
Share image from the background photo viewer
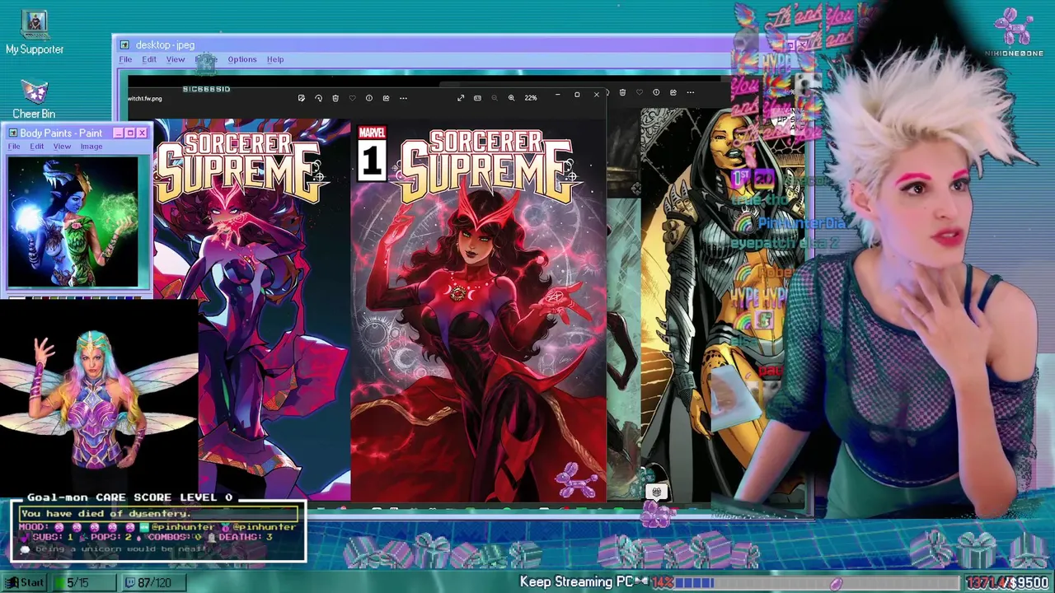tap(673, 92)
